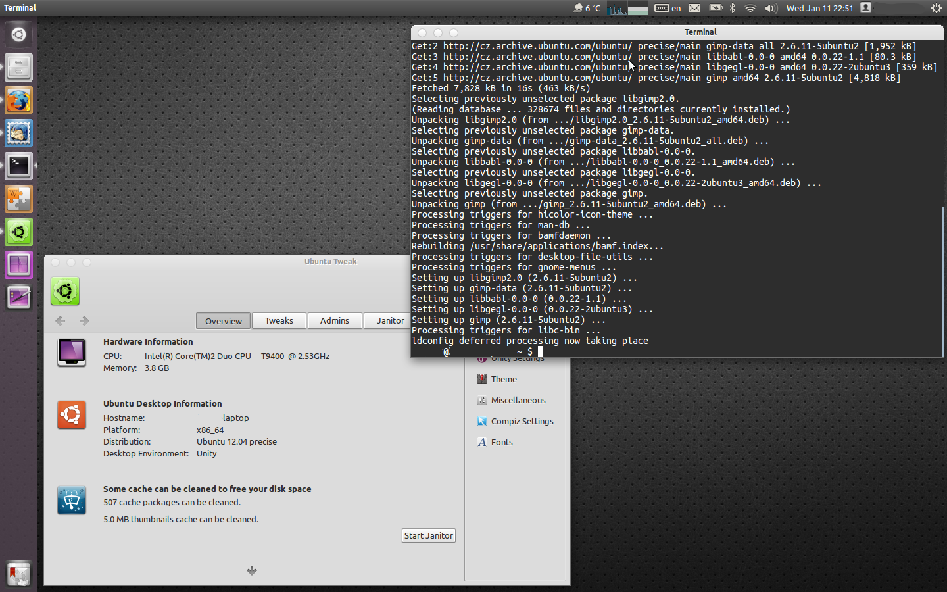Click the 'x86_64' platform value

(210, 430)
